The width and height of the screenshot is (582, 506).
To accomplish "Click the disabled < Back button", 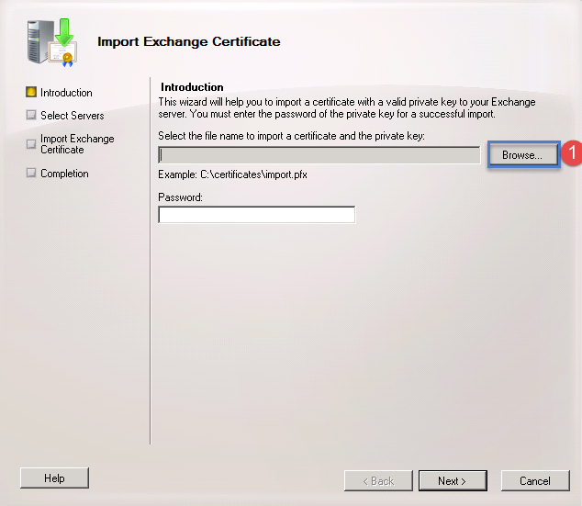I will coord(378,481).
